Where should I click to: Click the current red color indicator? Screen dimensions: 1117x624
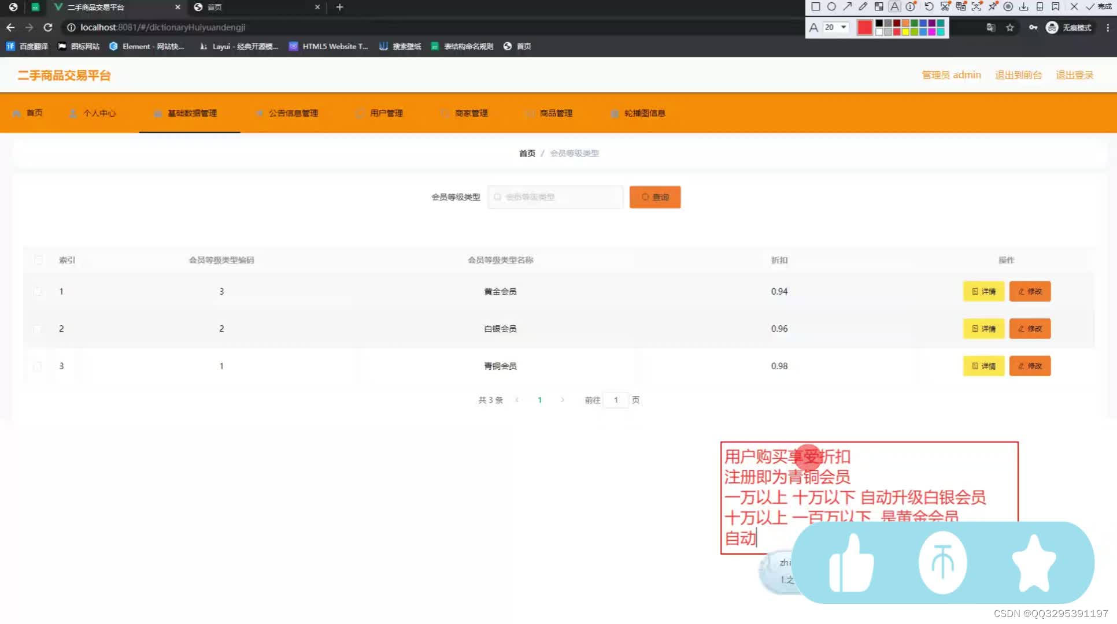(x=864, y=27)
